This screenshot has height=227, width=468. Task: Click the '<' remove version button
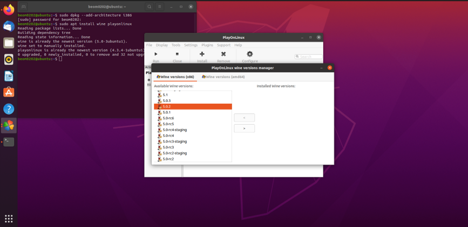[244, 118]
